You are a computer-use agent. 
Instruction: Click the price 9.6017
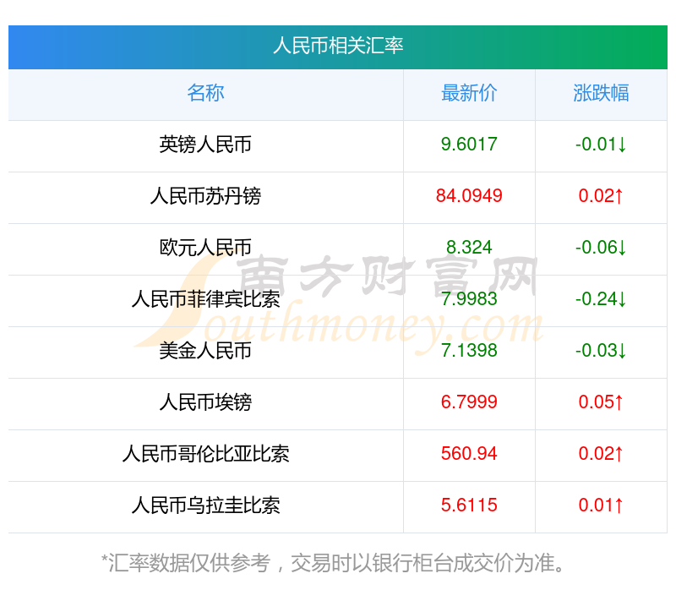coord(469,145)
